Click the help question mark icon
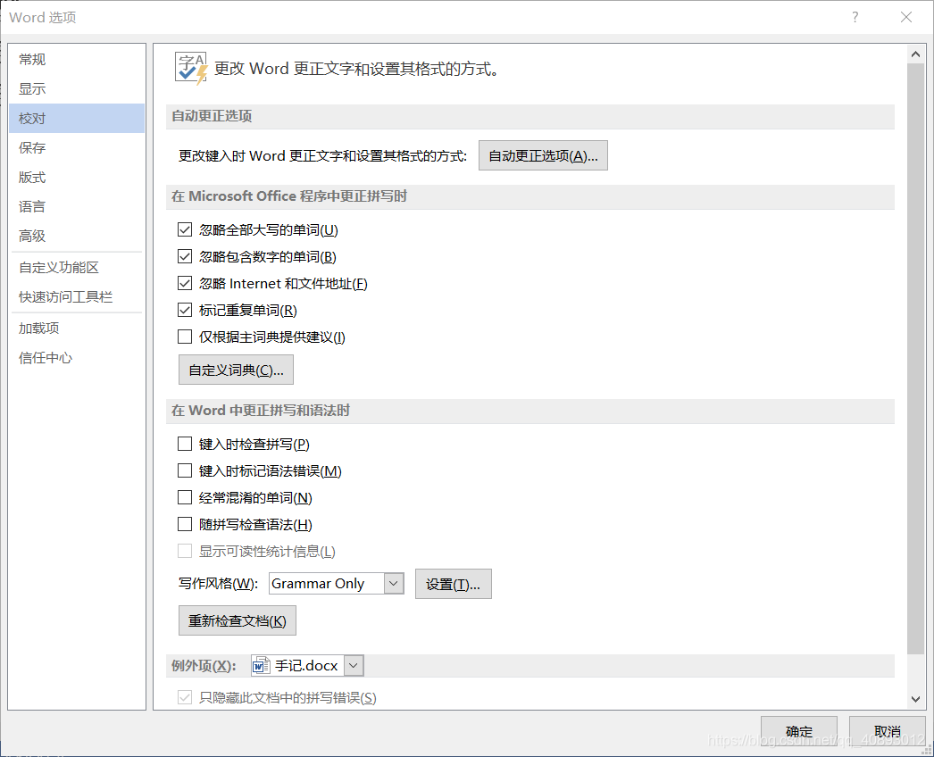The image size is (934, 757). click(x=855, y=17)
